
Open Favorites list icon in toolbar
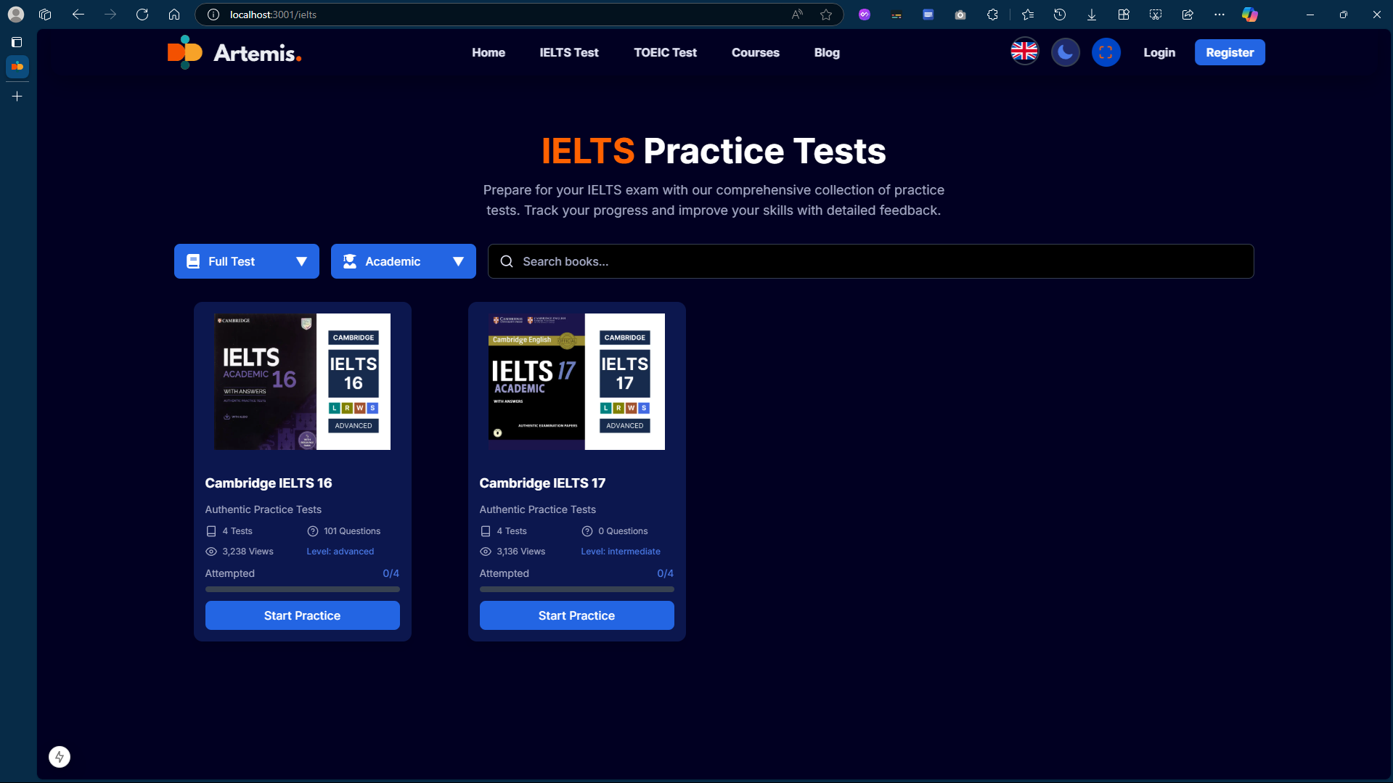(1028, 15)
